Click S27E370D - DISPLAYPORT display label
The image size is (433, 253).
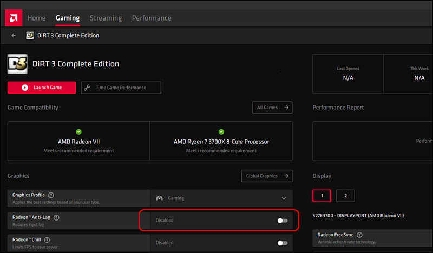coord(358,216)
